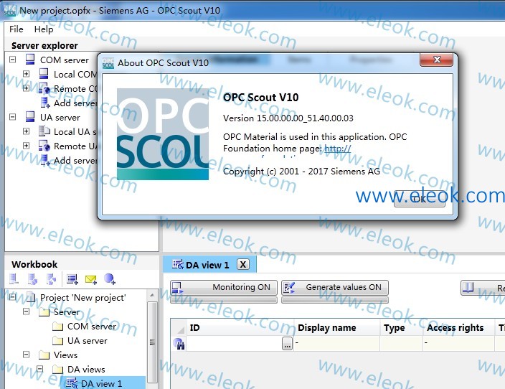Screen dimensions: 505x389
Task: Click the add DA view toolbar icon
Action: [x=72, y=279]
